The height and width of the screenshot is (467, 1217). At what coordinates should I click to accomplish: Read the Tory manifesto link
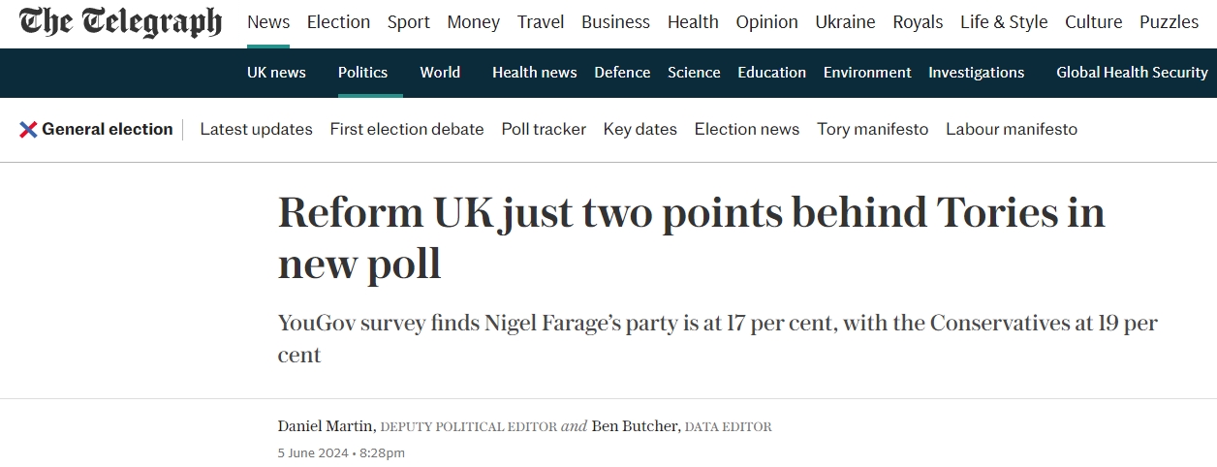click(873, 129)
